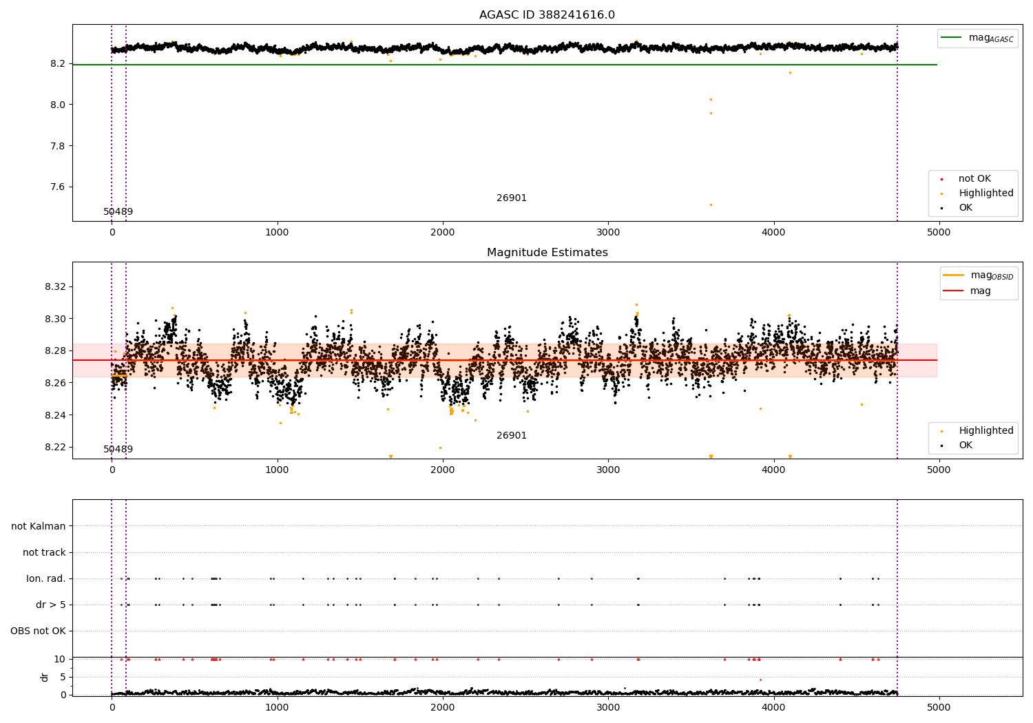Click the 'dr' axis label at bottom left
The height and width of the screenshot is (723, 1033).
click(x=45, y=677)
